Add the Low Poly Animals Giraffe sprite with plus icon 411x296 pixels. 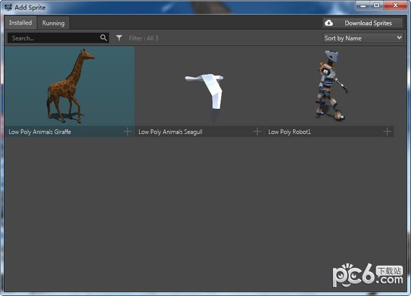click(127, 132)
